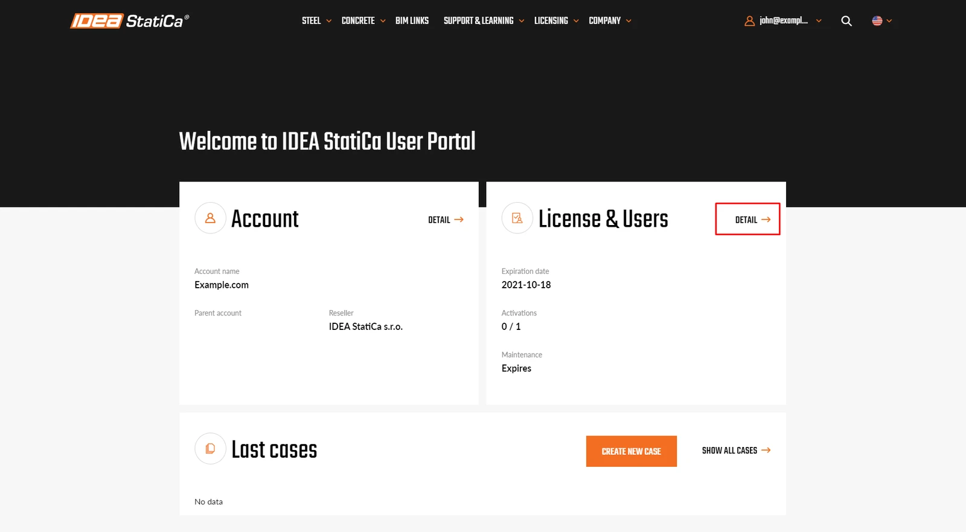Click the Account person icon
Screen dimensions: 966x532
(x=210, y=218)
